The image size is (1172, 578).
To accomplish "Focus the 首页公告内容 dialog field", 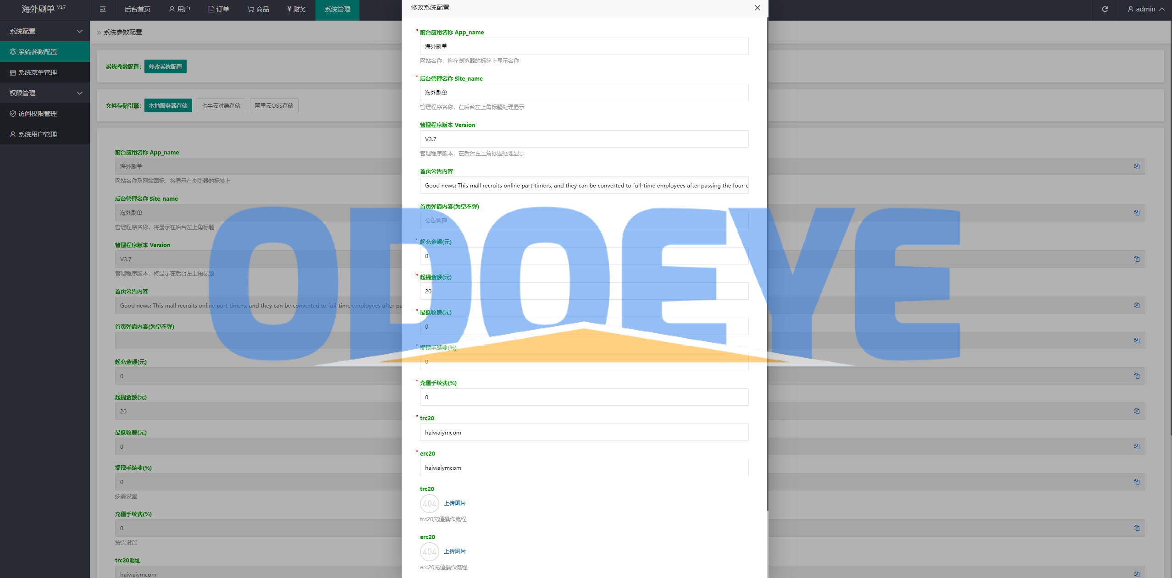I will (584, 185).
